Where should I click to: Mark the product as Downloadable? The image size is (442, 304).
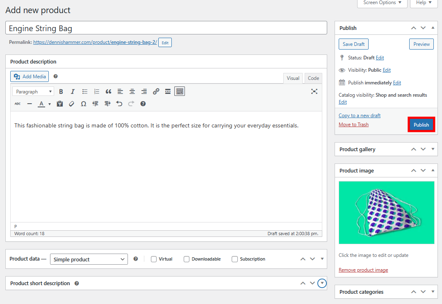tap(187, 259)
